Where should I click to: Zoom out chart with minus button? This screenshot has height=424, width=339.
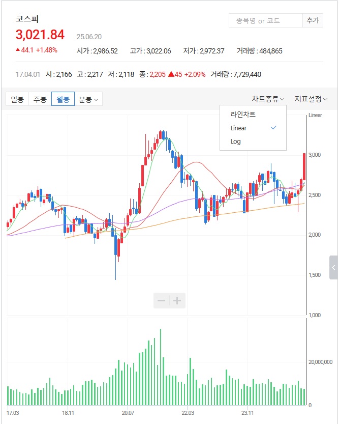[162, 300]
